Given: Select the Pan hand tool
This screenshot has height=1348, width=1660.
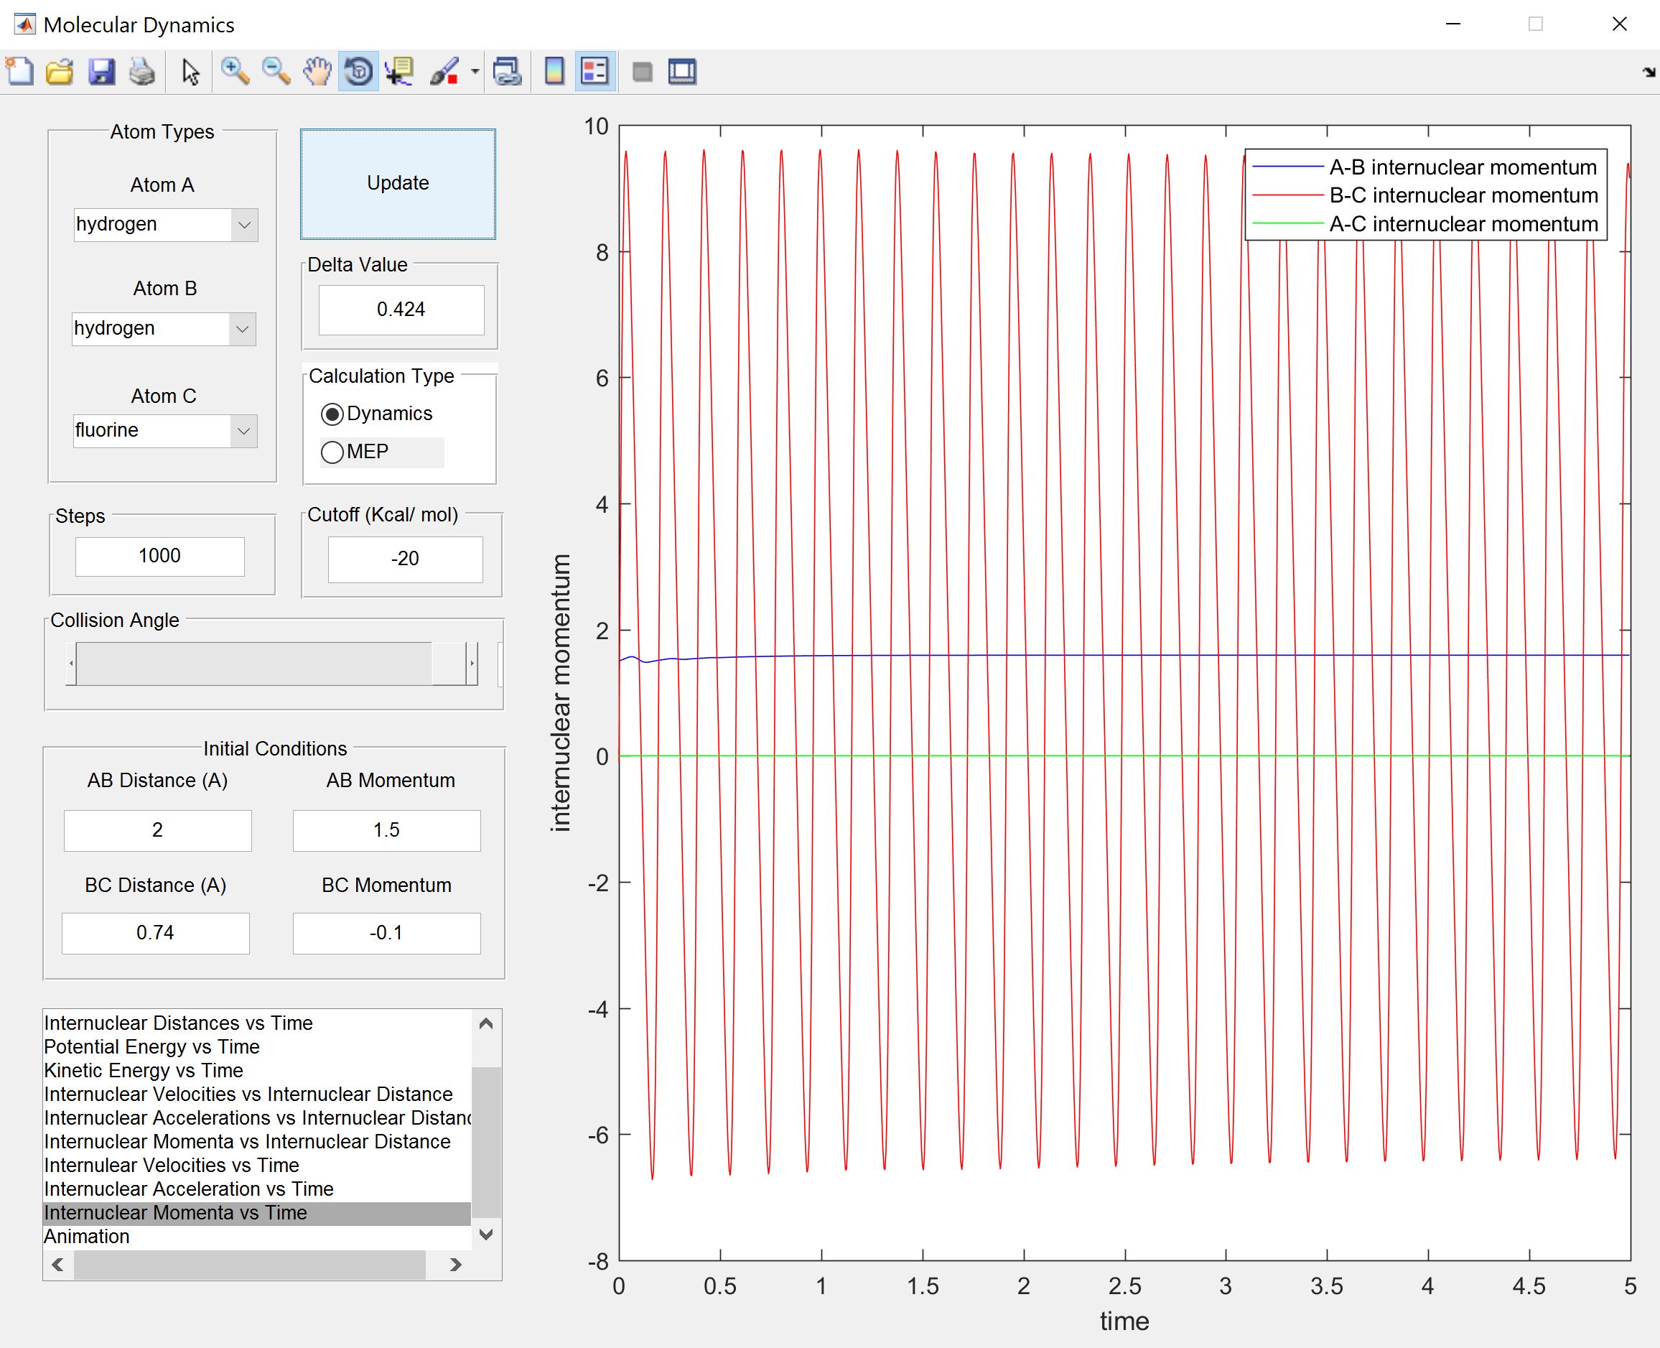Looking at the screenshot, I should [317, 71].
